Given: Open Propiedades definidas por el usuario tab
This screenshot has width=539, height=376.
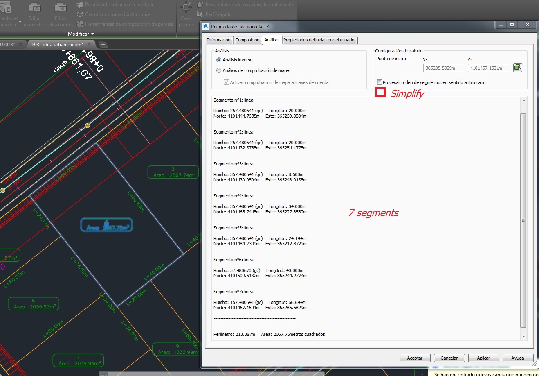Looking at the screenshot, I should click(x=319, y=40).
